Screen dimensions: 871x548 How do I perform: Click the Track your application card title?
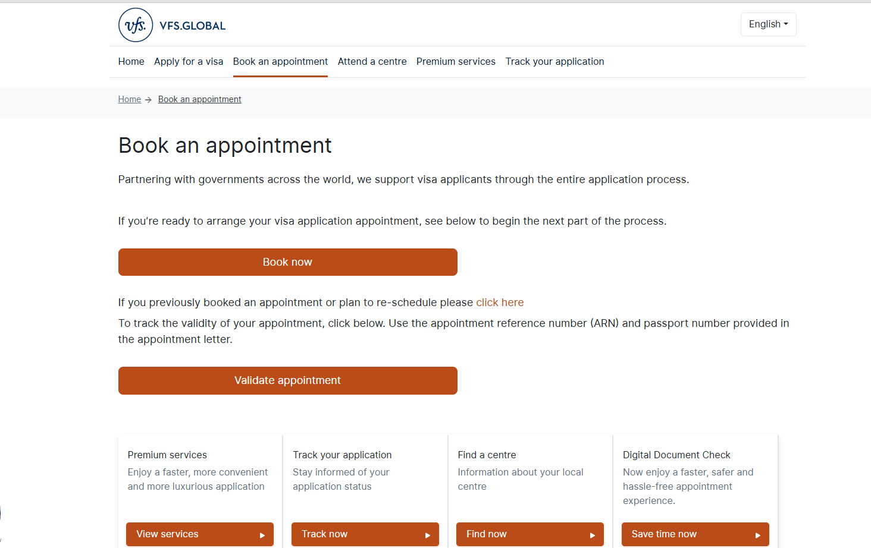coord(342,455)
